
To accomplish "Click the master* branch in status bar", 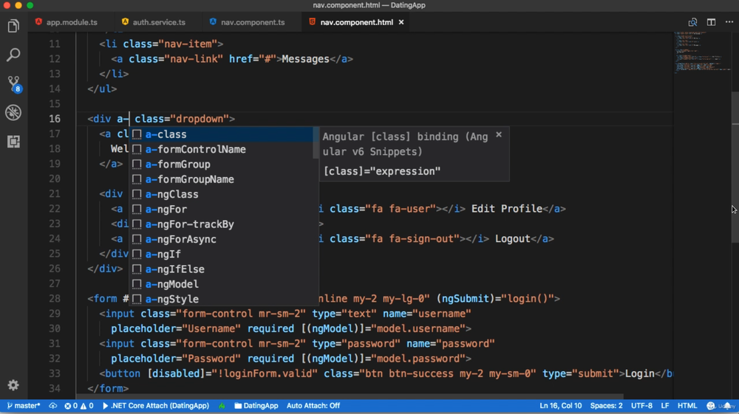I will pos(24,406).
